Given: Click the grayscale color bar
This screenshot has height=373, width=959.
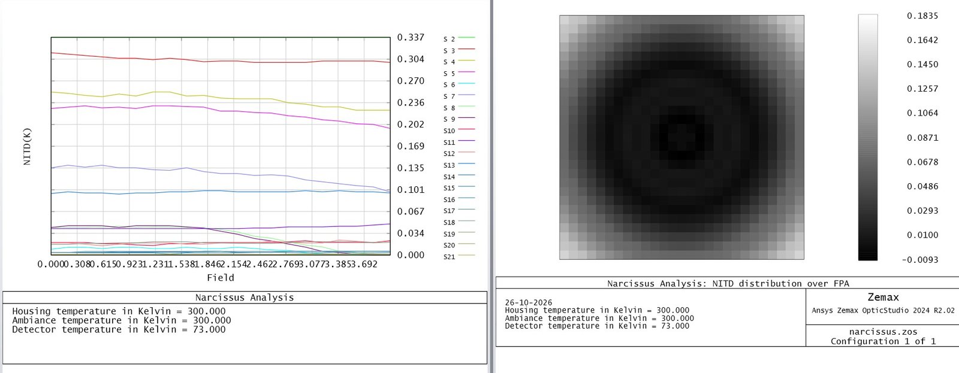Looking at the screenshot, I should pyautogui.click(x=868, y=137).
